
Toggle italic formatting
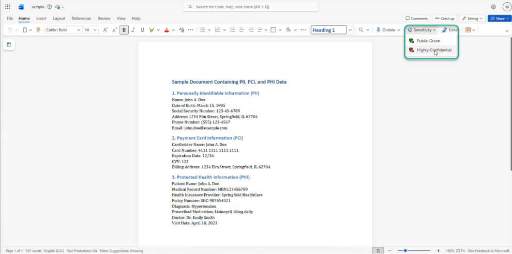coord(133,30)
